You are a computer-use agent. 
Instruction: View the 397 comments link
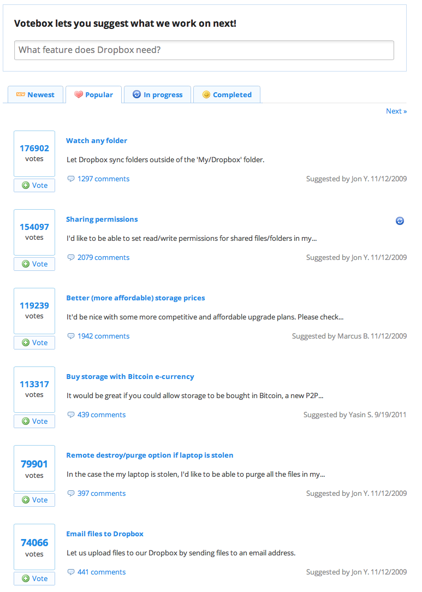click(102, 494)
